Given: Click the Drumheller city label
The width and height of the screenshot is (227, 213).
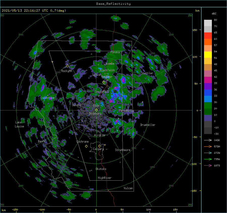Looking at the screenshot, I should [x=148, y=125].
